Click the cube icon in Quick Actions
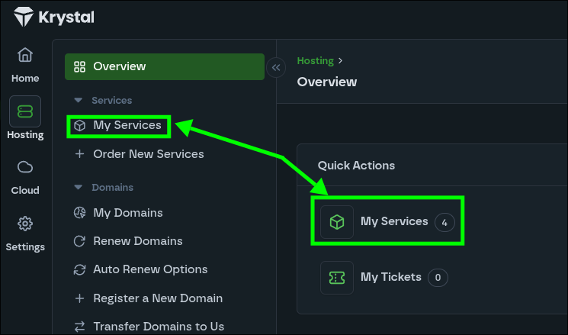This screenshot has height=335, width=568. point(337,222)
